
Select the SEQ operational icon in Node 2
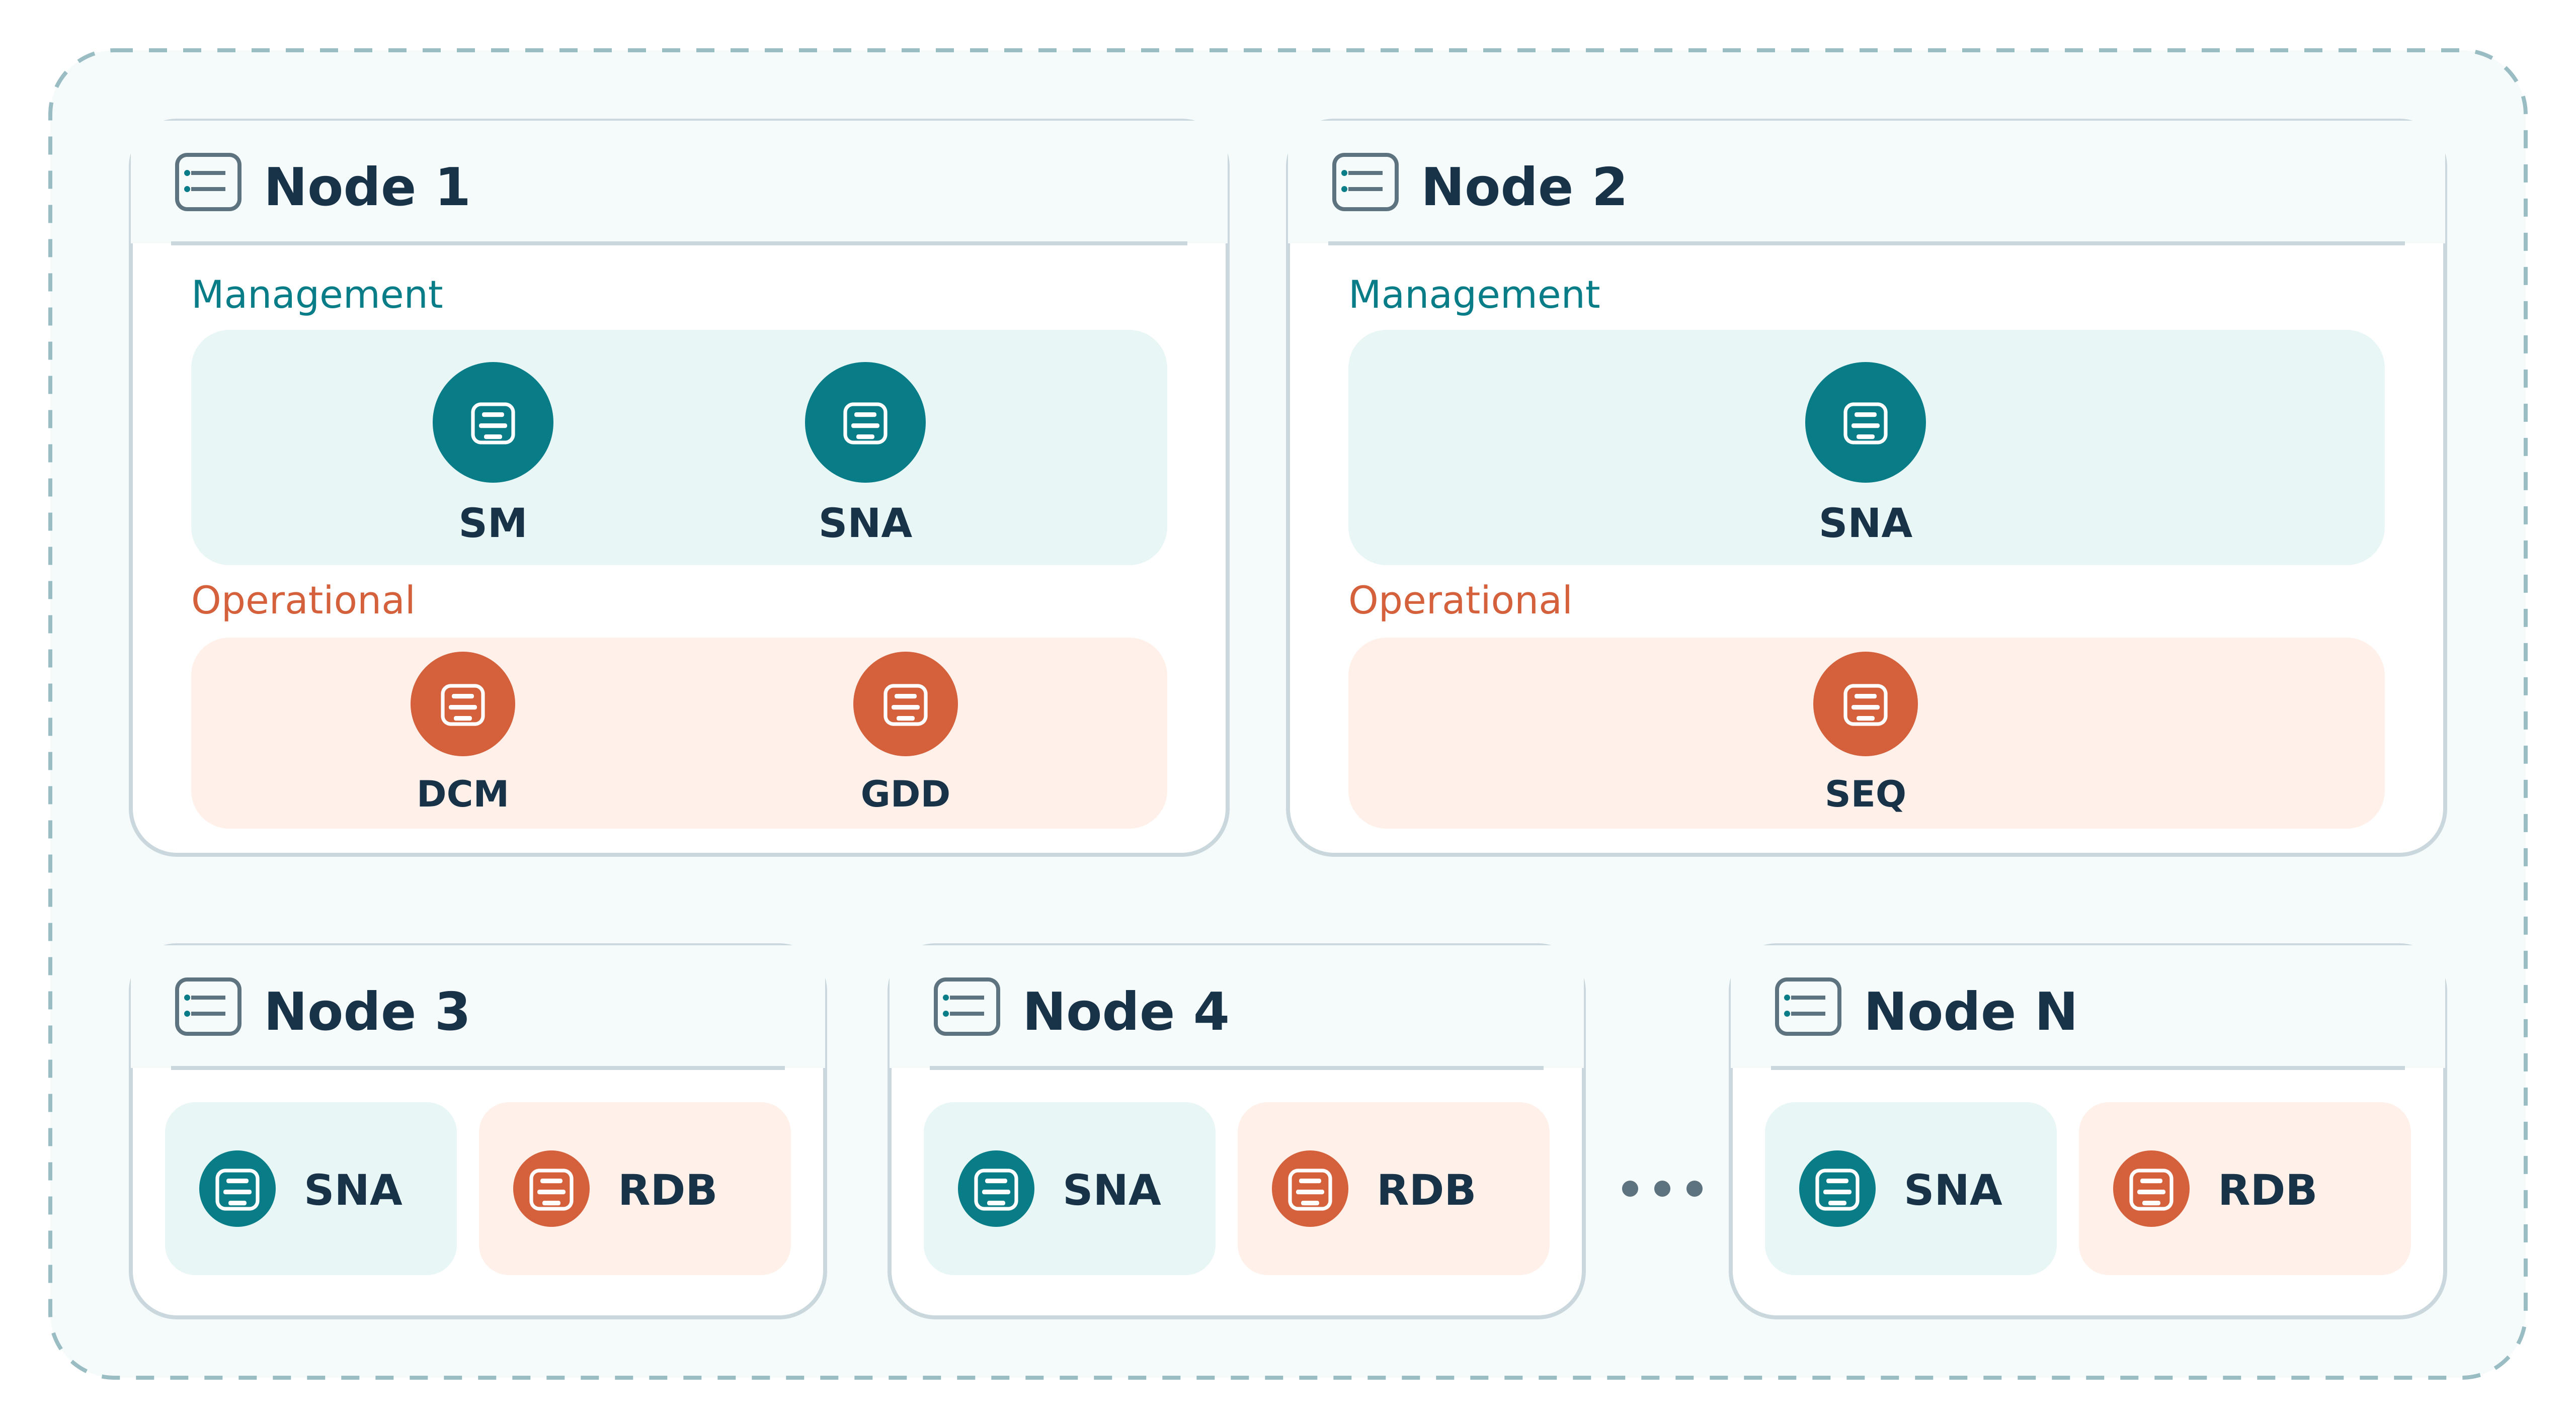pyautogui.click(x=1865, y=703)
